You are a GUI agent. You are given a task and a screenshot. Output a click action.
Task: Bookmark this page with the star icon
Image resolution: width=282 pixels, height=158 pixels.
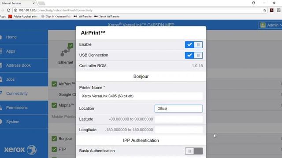coord(264,10)
